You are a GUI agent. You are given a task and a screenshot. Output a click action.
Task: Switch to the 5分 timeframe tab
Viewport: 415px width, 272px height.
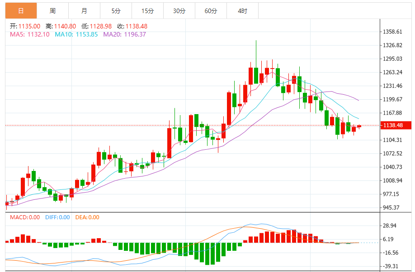(116, 11)
